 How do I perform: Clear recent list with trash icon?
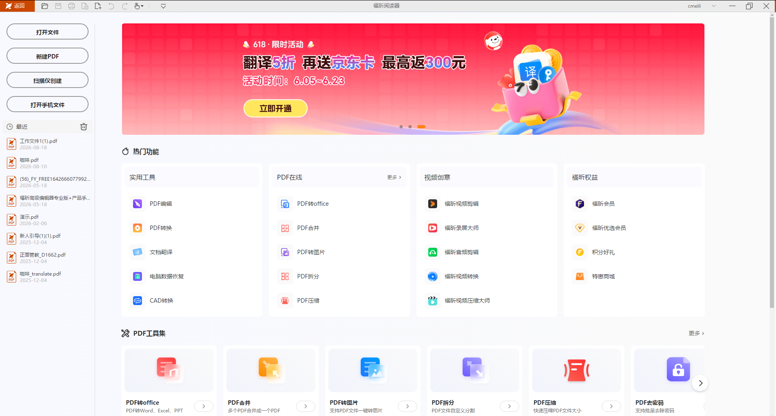(x=84, y=127)
